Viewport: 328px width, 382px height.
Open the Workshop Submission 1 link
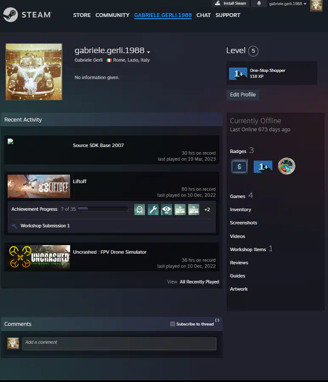pos(45,226)
